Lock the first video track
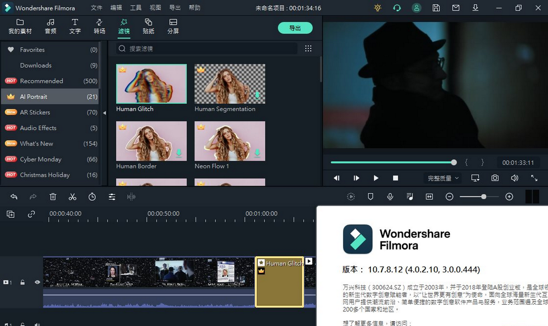 (22, 282)
